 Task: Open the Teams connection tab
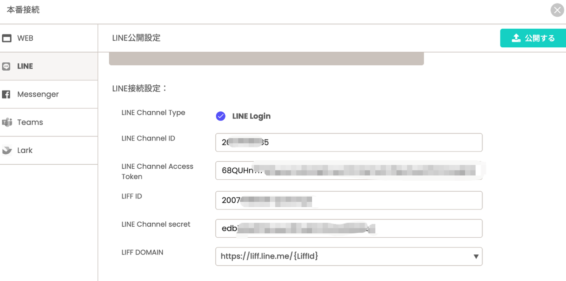30,122
